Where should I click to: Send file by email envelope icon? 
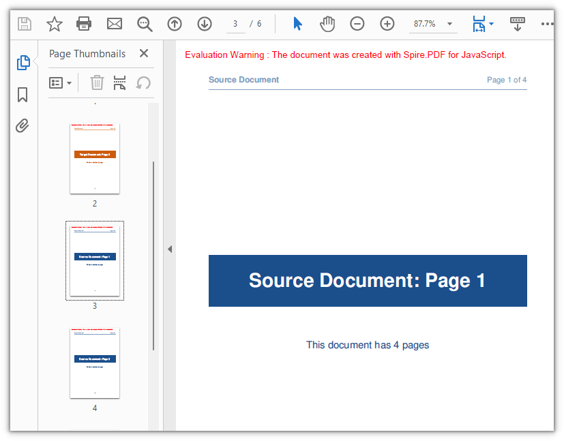point(115,24)
